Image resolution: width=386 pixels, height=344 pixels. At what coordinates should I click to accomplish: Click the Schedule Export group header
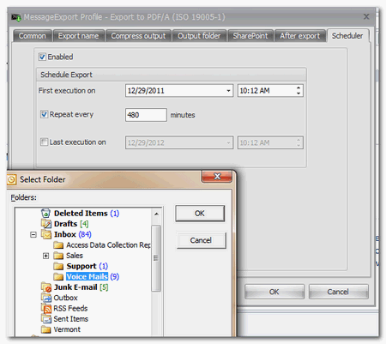coord(172,75)
